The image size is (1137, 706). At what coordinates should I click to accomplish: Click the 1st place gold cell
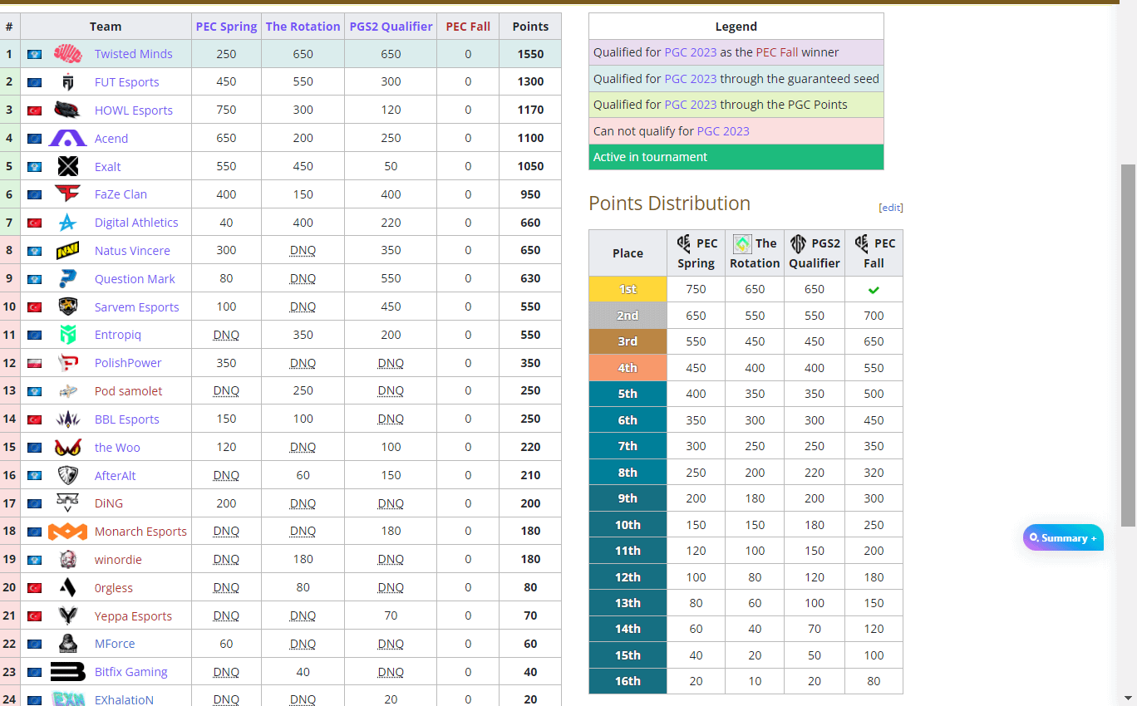[628, 289]
